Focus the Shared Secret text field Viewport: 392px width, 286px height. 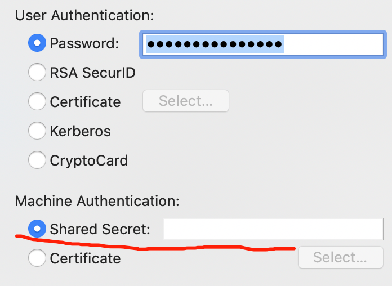273,229
